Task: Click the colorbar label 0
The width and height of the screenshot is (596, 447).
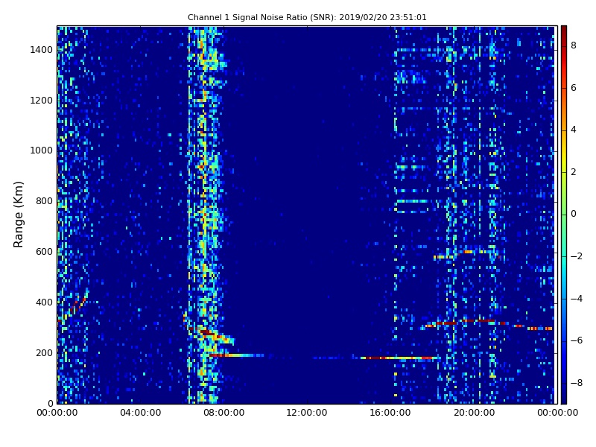Action: [574, 214]
